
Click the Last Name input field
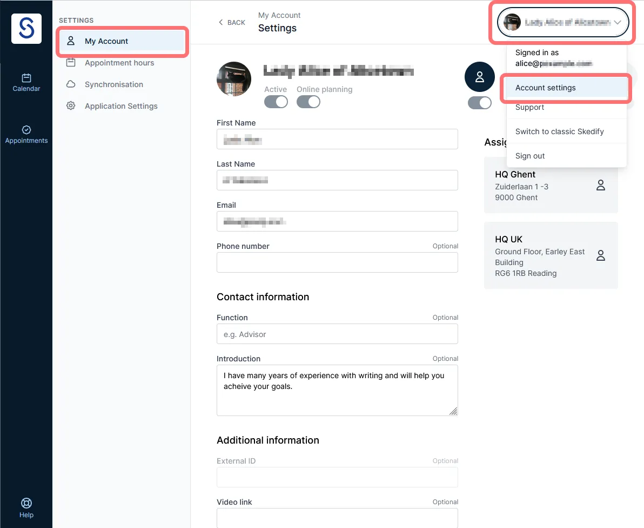click(x=337, y=180)
